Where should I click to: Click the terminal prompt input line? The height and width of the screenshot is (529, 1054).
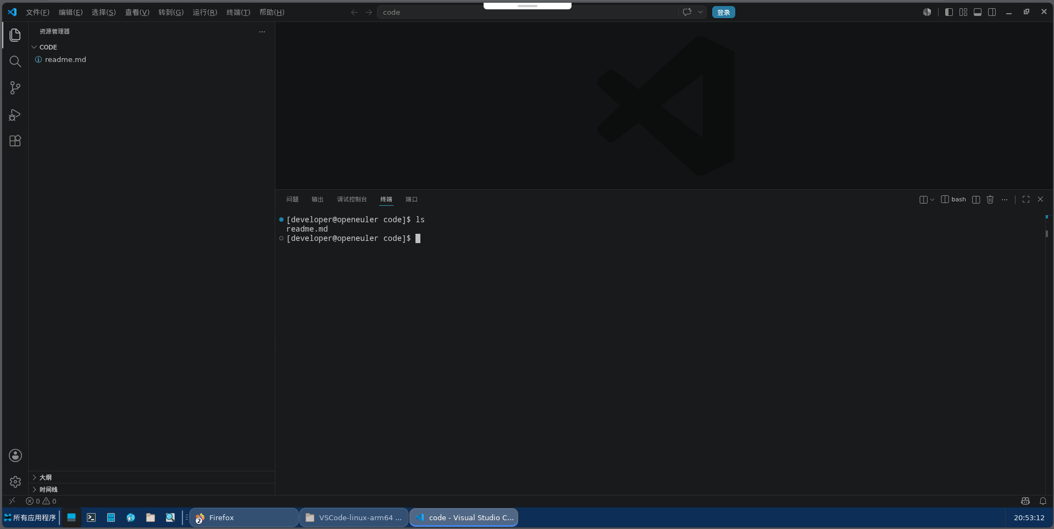(353, 238)
